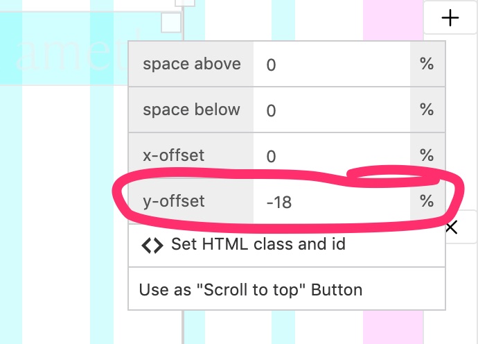Click the x-offset value field
The image size is (478, 344).
pyautogui.click(x=331, y=156)
